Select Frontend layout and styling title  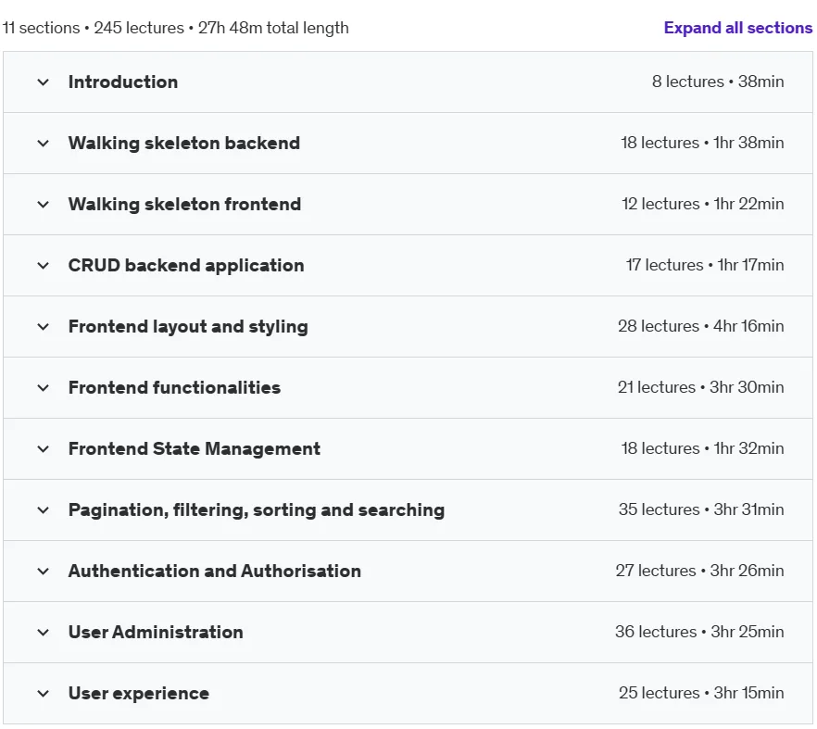(x=188, y=327)
